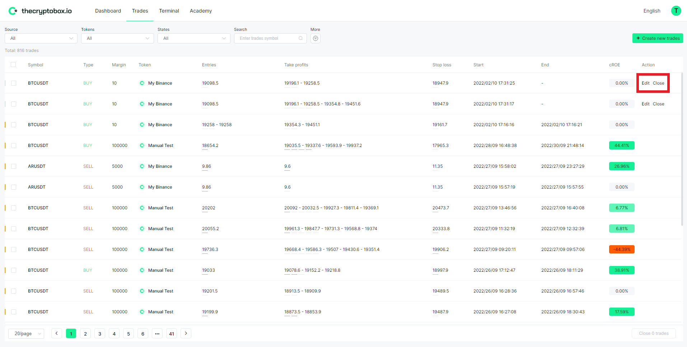
Task: Switch to the Dashboard tab
Action: 108,11
